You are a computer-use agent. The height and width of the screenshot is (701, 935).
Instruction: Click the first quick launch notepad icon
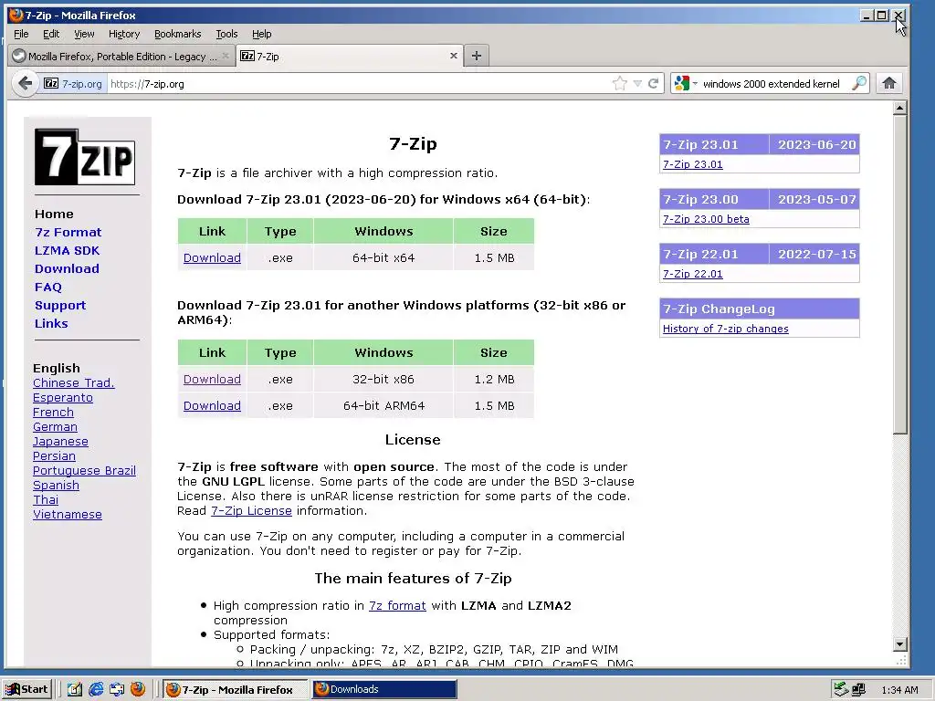[x=75, y=689]
